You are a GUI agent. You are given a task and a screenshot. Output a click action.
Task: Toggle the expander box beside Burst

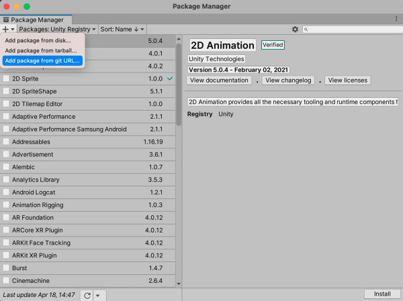[6, 268]
